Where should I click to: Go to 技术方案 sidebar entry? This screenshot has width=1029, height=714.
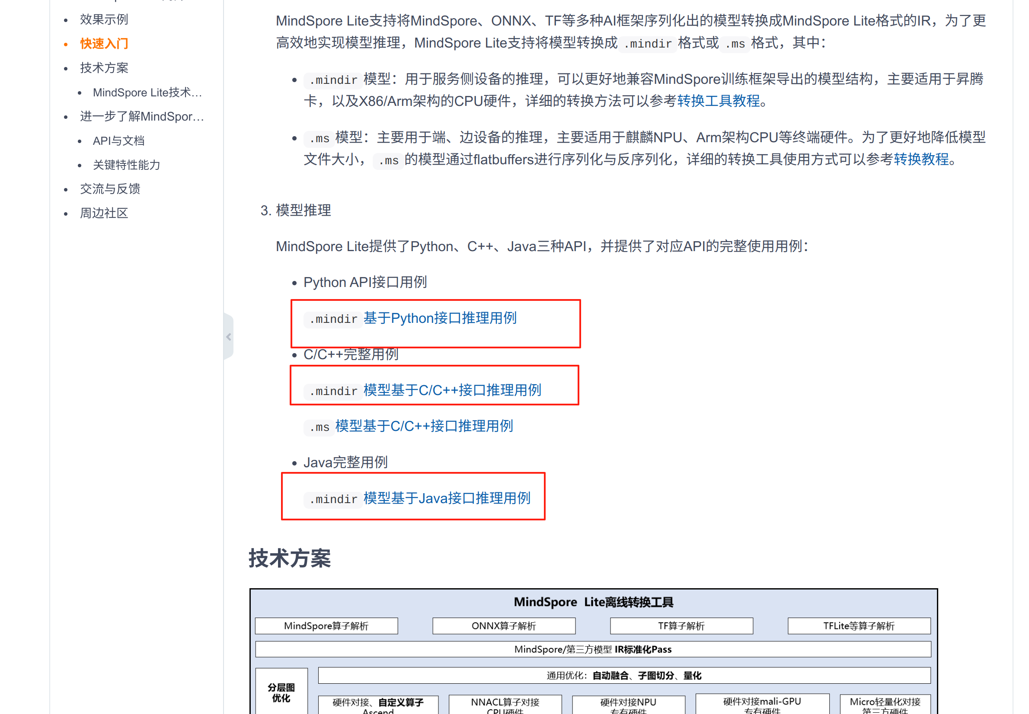coord(104,67)
